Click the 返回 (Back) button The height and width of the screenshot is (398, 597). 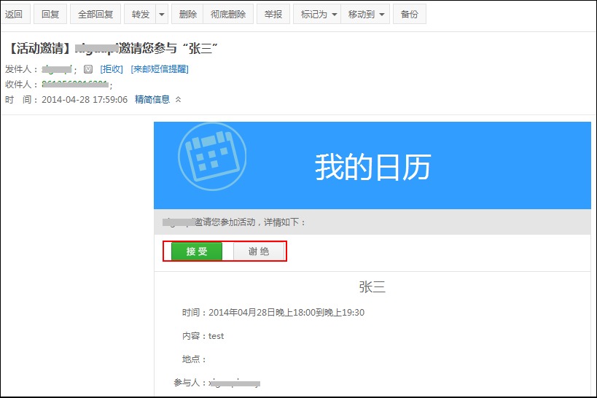[14, 15]
